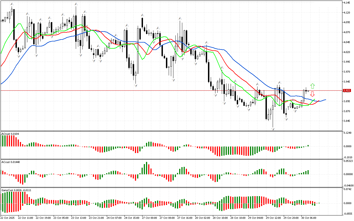This screenshot has width=354, height=221.
Task: Click the 0.0742 value on GatorCust scale
Action: coord(347,189)
